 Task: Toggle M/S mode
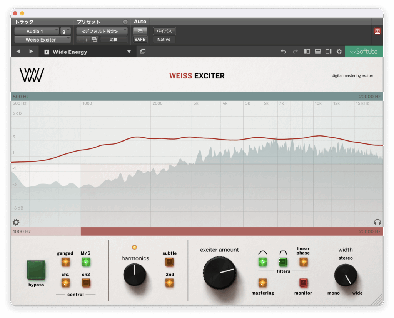(x=86, y=262)
